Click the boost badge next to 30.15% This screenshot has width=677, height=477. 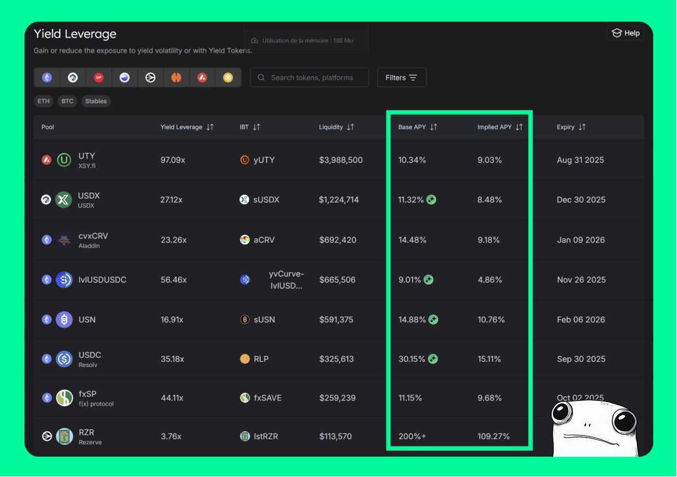(433, 359)
